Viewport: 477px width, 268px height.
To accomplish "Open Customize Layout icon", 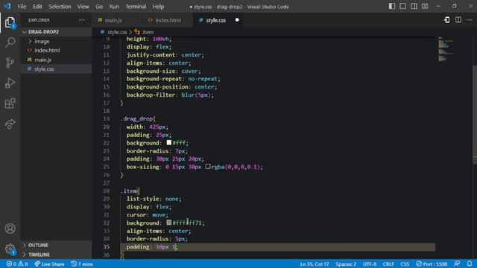I will 425,6.
